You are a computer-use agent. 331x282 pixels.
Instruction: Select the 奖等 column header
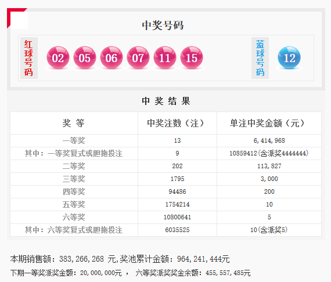[74, 123]
